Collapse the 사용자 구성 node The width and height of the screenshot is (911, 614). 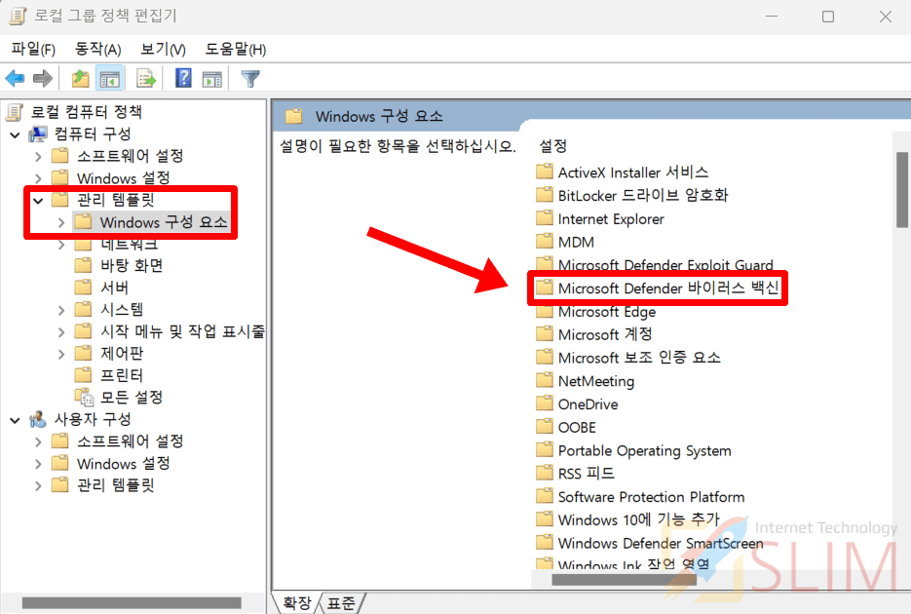[x=16, y=420]
